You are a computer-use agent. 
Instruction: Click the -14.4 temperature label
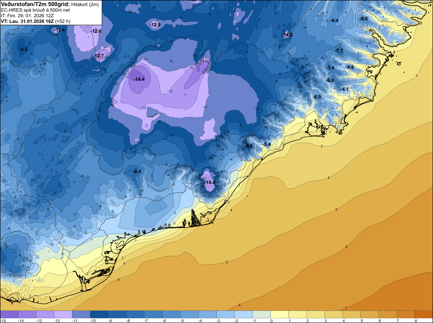click(139, 79)
